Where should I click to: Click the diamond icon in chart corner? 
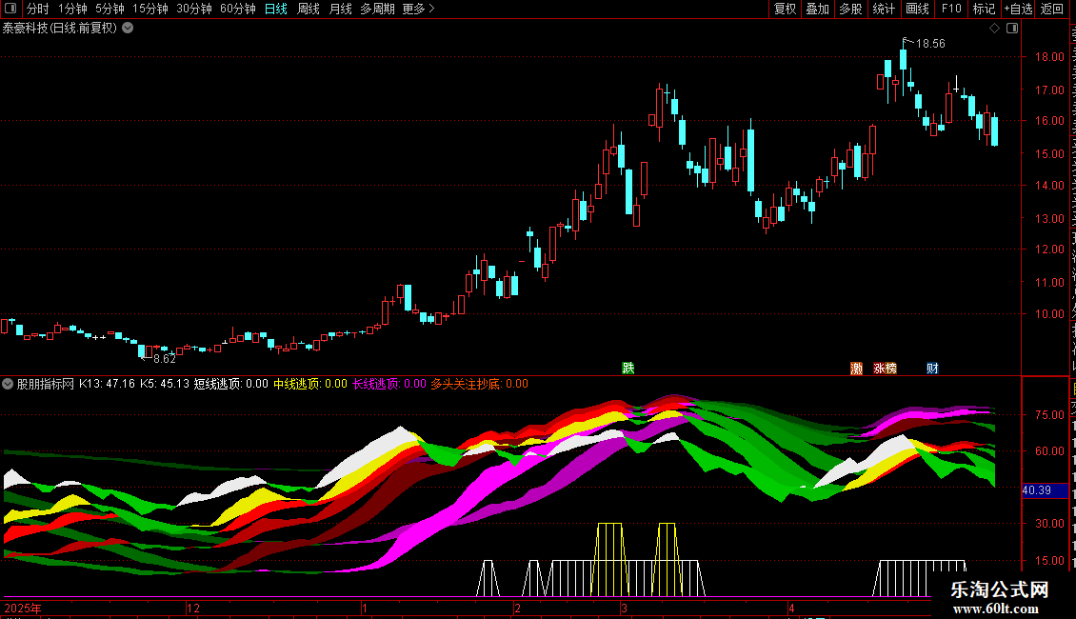point(994,29)
